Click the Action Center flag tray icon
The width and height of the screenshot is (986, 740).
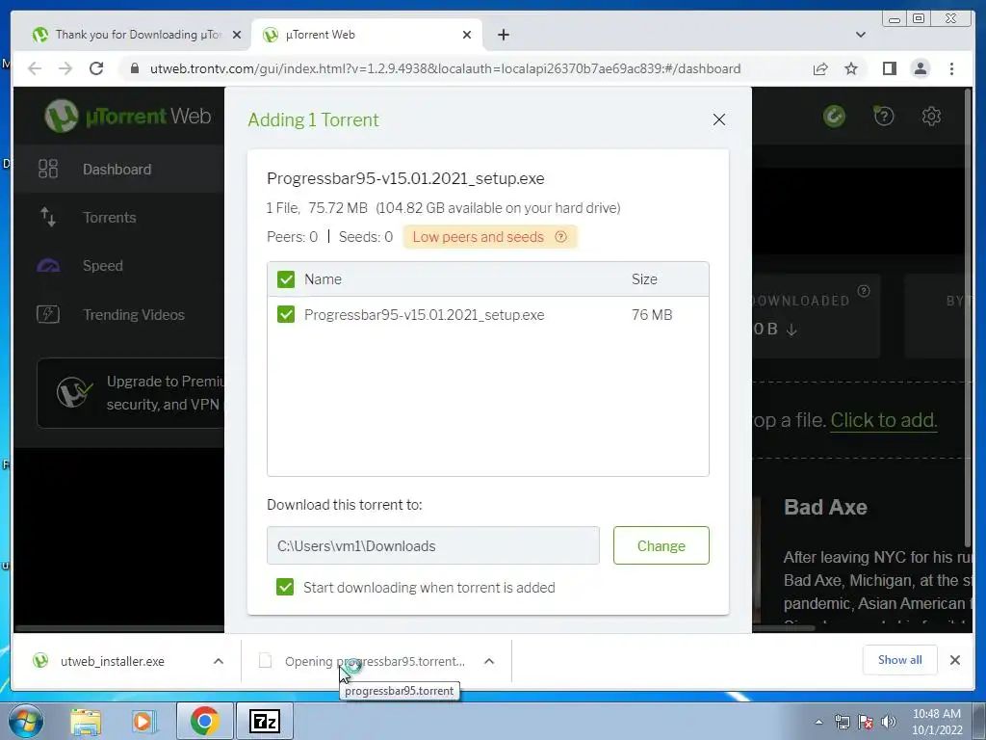[866, 722]
